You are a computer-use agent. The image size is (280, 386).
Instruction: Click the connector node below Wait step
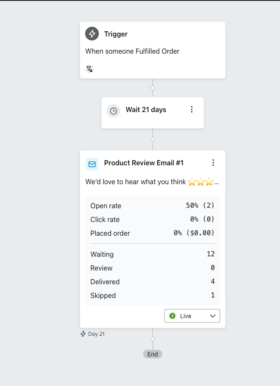click(x=152, y=140)
